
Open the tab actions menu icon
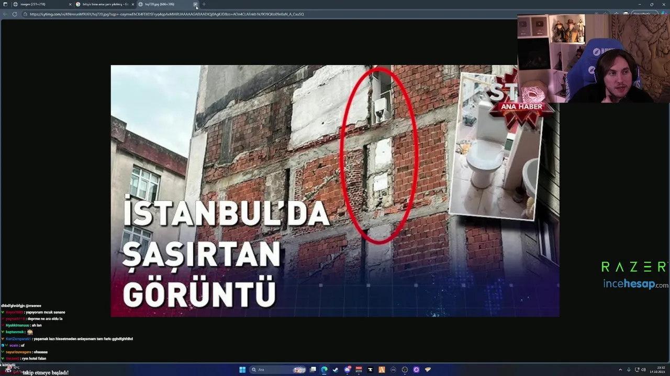(5, 4)
